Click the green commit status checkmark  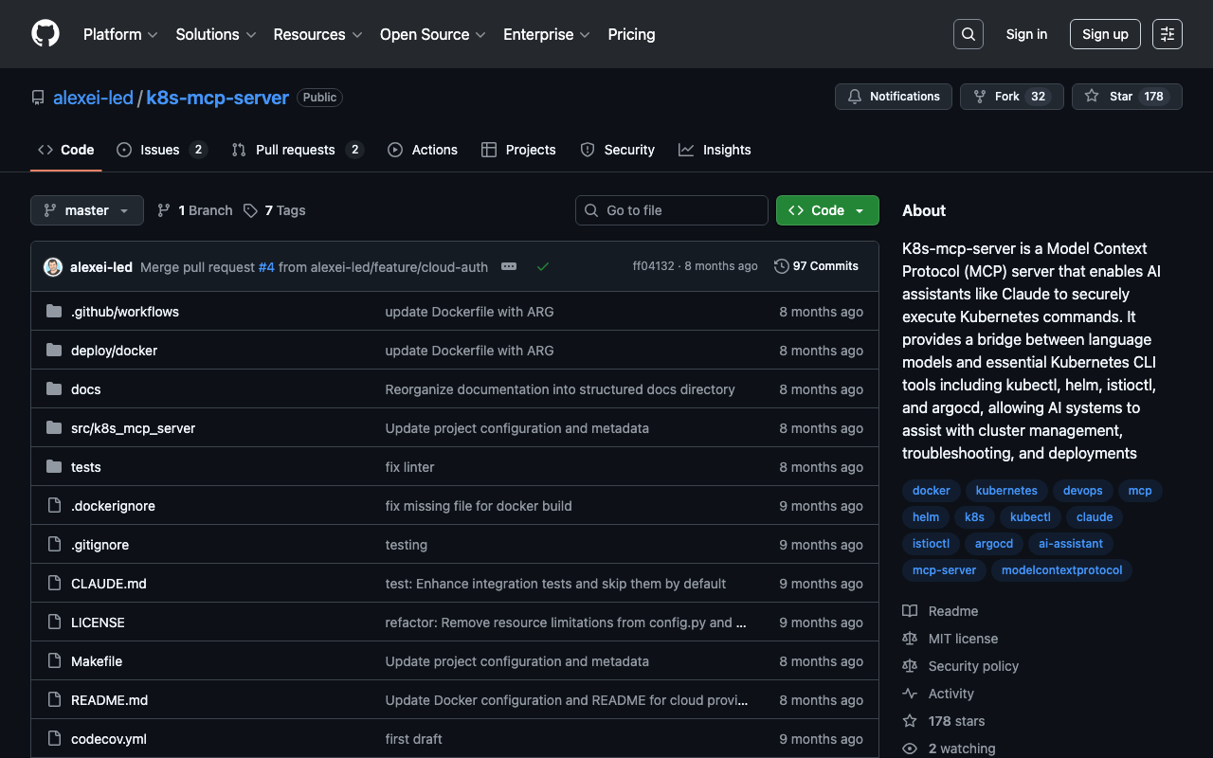pyautogui.click(x=543, y=267)
